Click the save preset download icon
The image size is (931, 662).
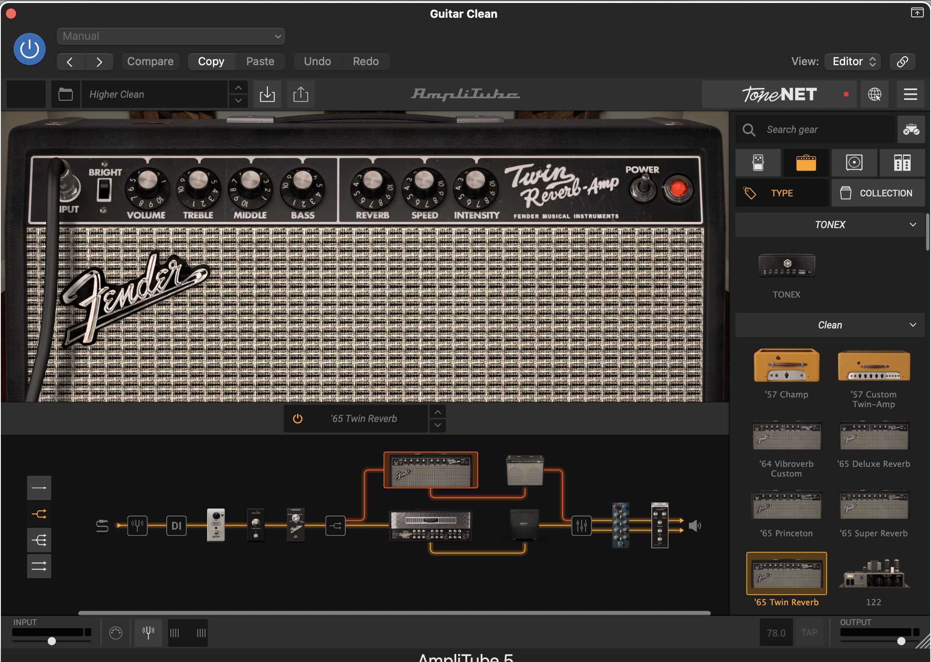tap(267, 94)
